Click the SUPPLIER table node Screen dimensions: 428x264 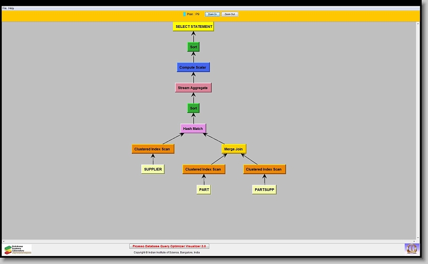click(x=153, y=169)
